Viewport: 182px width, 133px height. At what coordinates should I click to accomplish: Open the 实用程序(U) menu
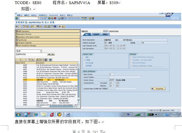(43, 15)
